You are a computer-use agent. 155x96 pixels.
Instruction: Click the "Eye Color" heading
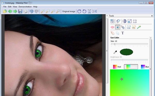pos(115,38)
